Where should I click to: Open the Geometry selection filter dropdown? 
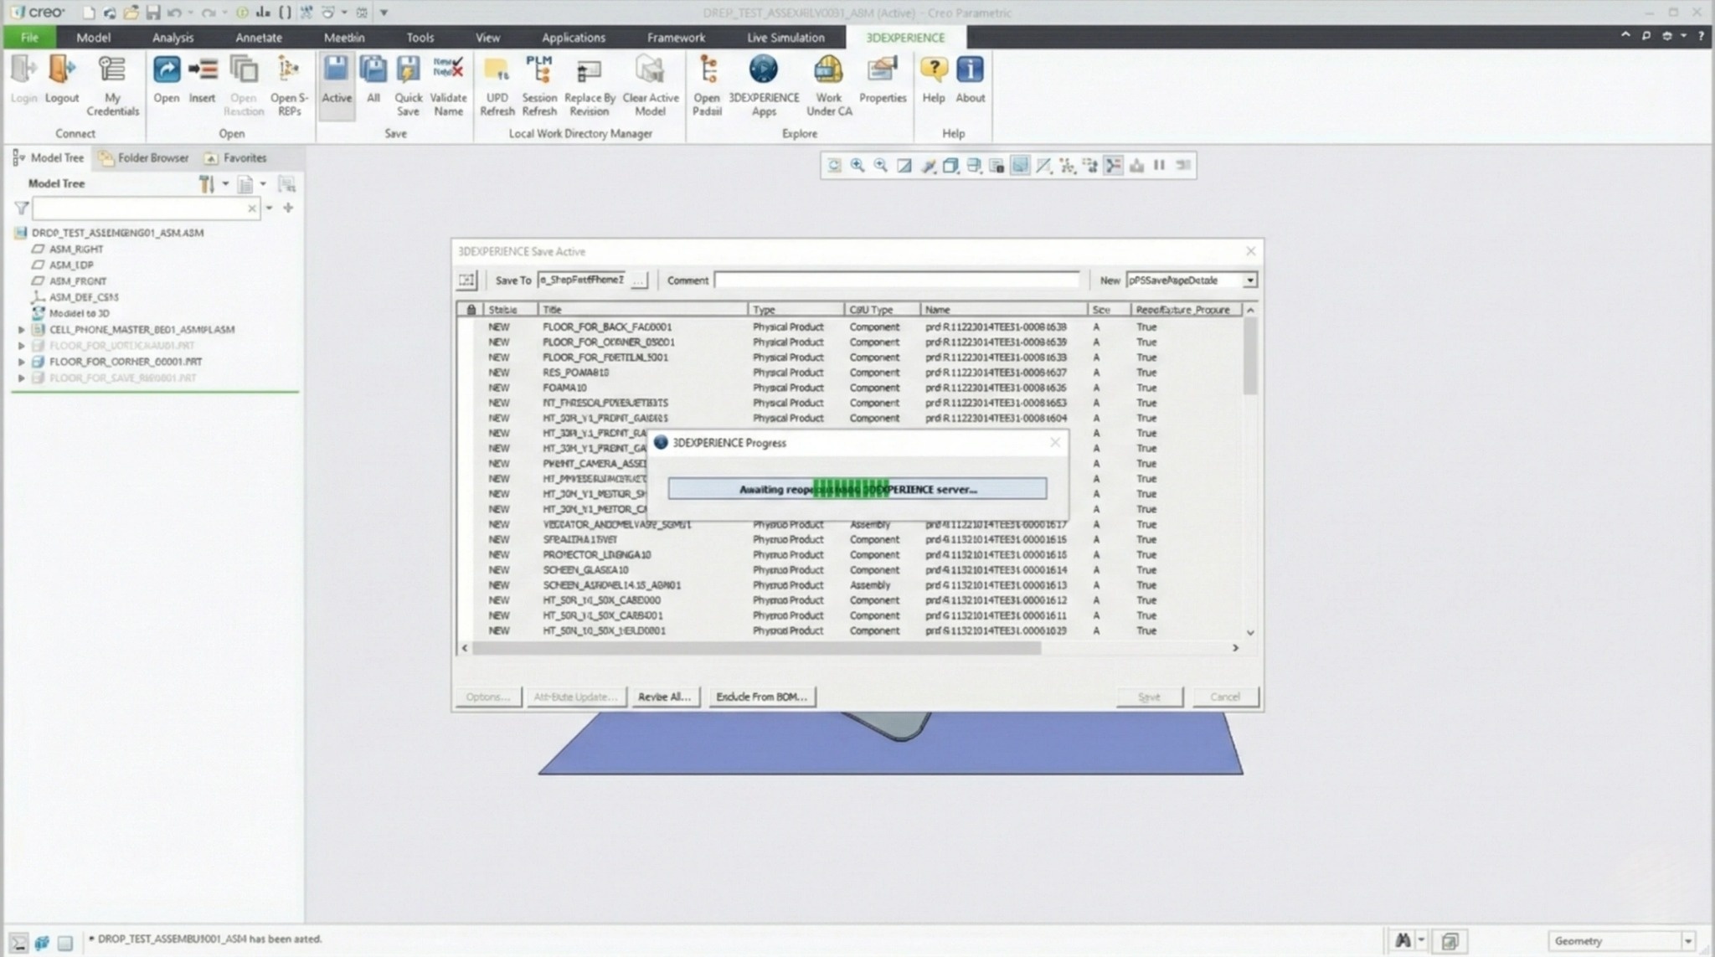tap(1687, 941)
